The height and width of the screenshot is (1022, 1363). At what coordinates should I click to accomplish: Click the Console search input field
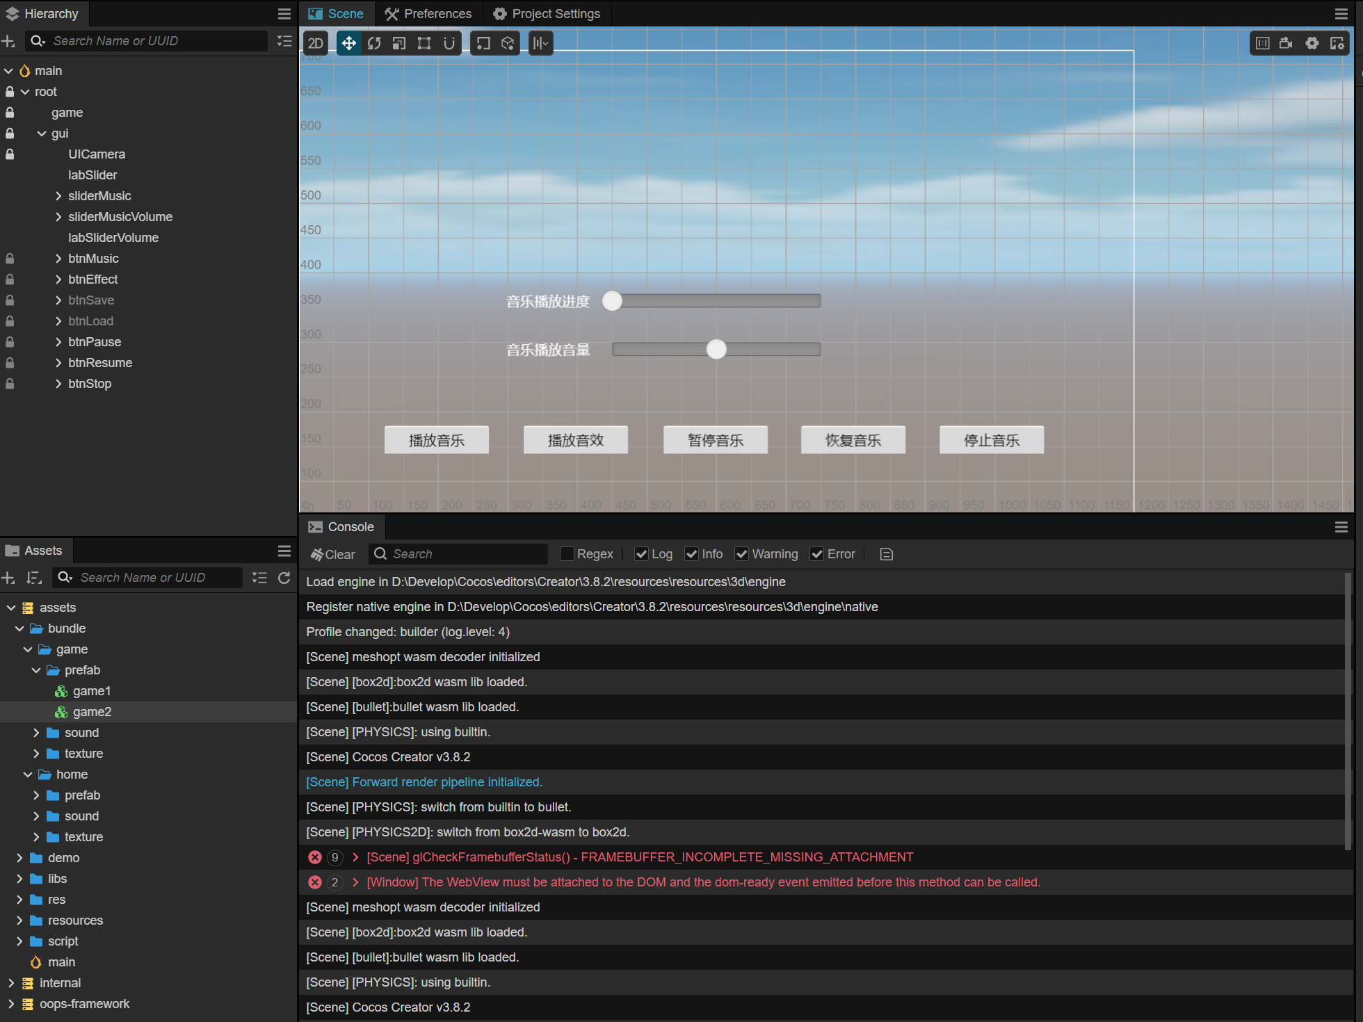pyautogui.click(x=466, y=554)
